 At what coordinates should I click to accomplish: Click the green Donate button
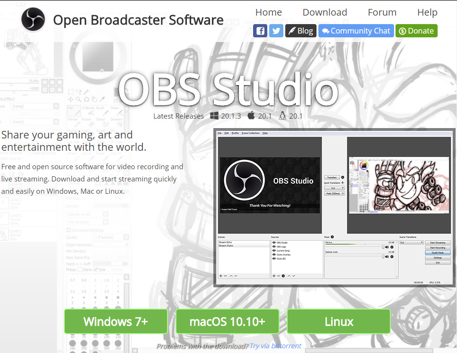(416, 31)
